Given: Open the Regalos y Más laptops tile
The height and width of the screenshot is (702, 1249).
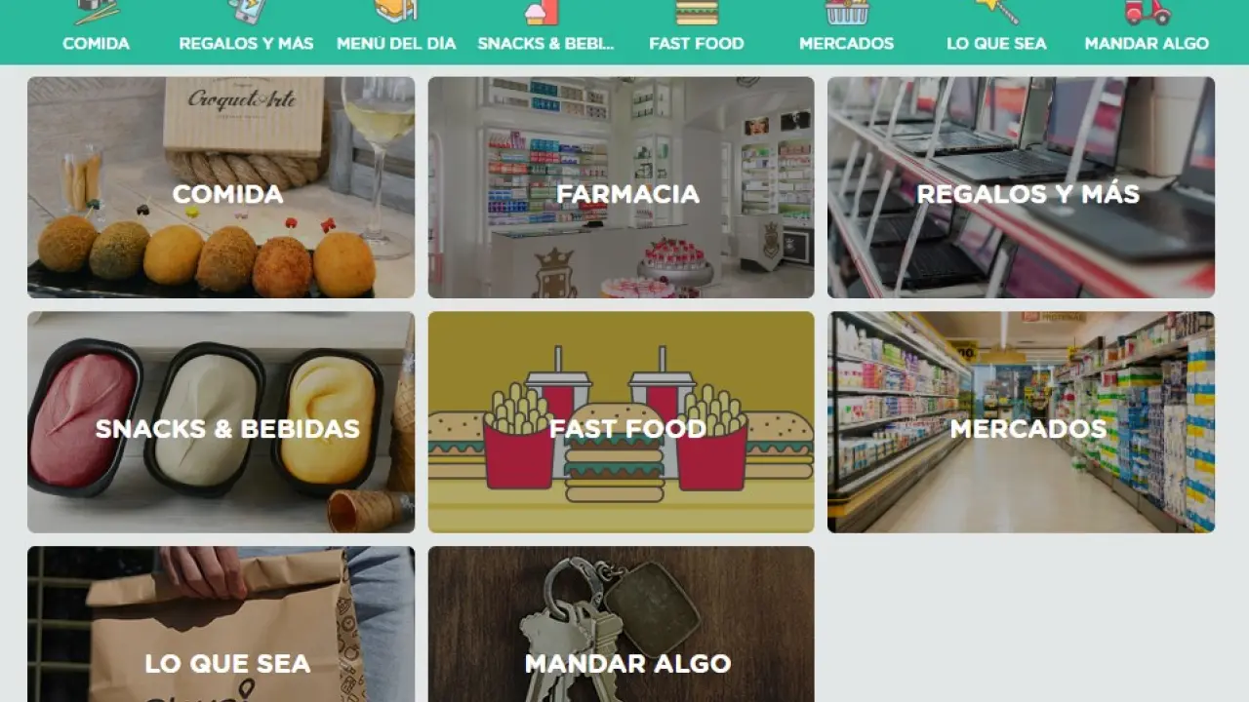Looking at the screenshot, I should (x=1022, y=187).
